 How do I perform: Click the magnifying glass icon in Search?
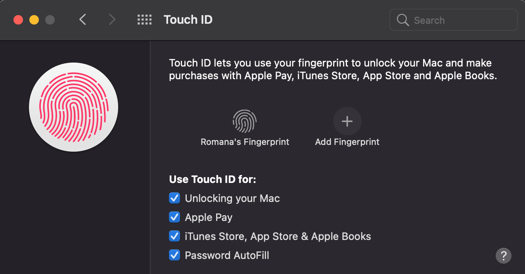tap(403, 20)
